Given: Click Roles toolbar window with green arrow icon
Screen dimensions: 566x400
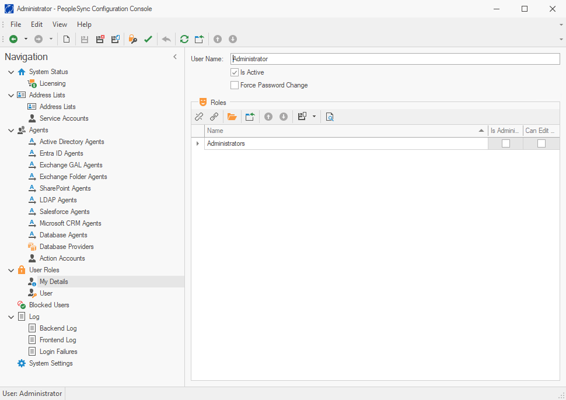Looking at the screenshot, I should click(250, 117).
